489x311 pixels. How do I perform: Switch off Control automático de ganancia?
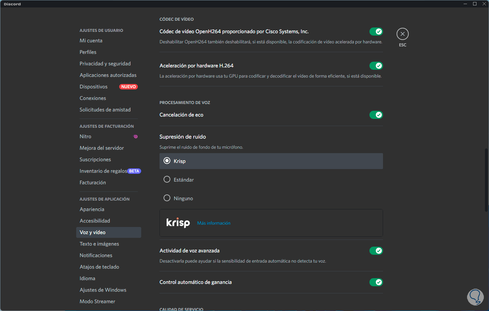tap(376, 282)
